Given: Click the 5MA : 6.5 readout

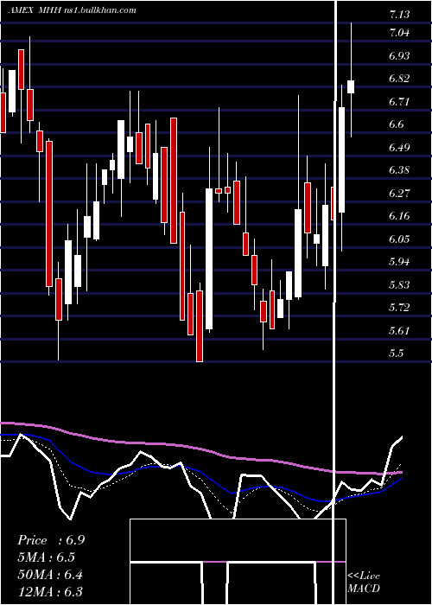Looking at the screenshot, I should click(47, 557).
